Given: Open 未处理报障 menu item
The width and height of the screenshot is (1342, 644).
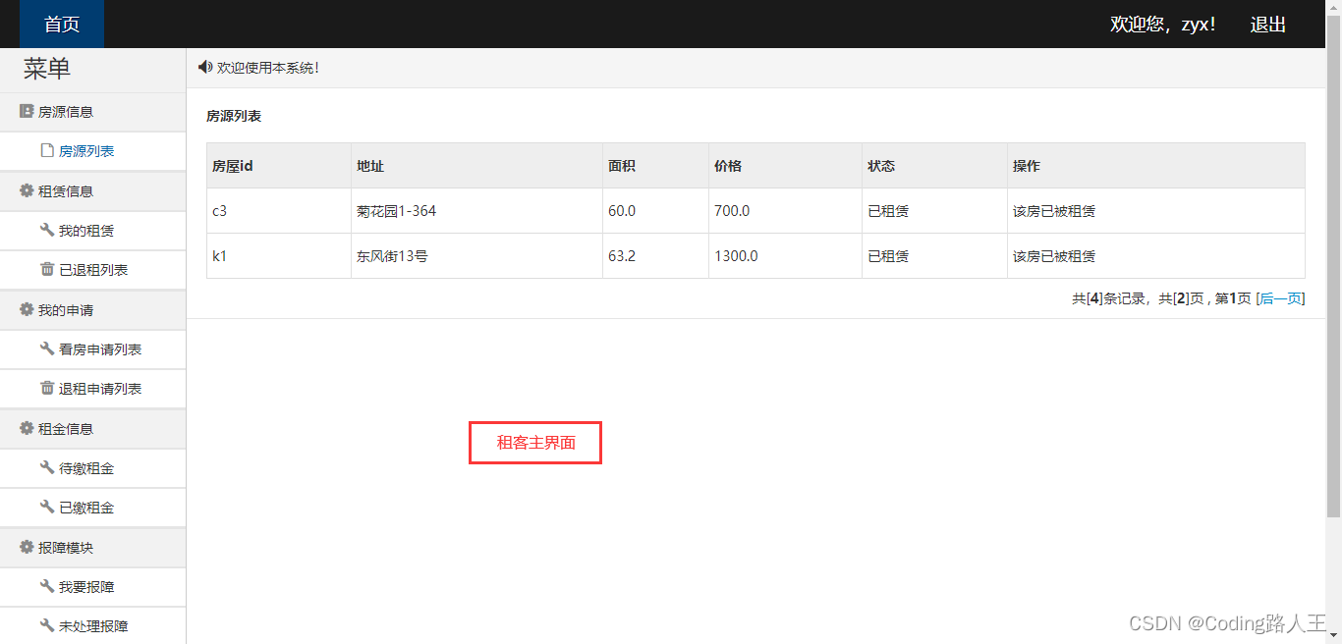Looking at the screenshot, I should [93, 626].
